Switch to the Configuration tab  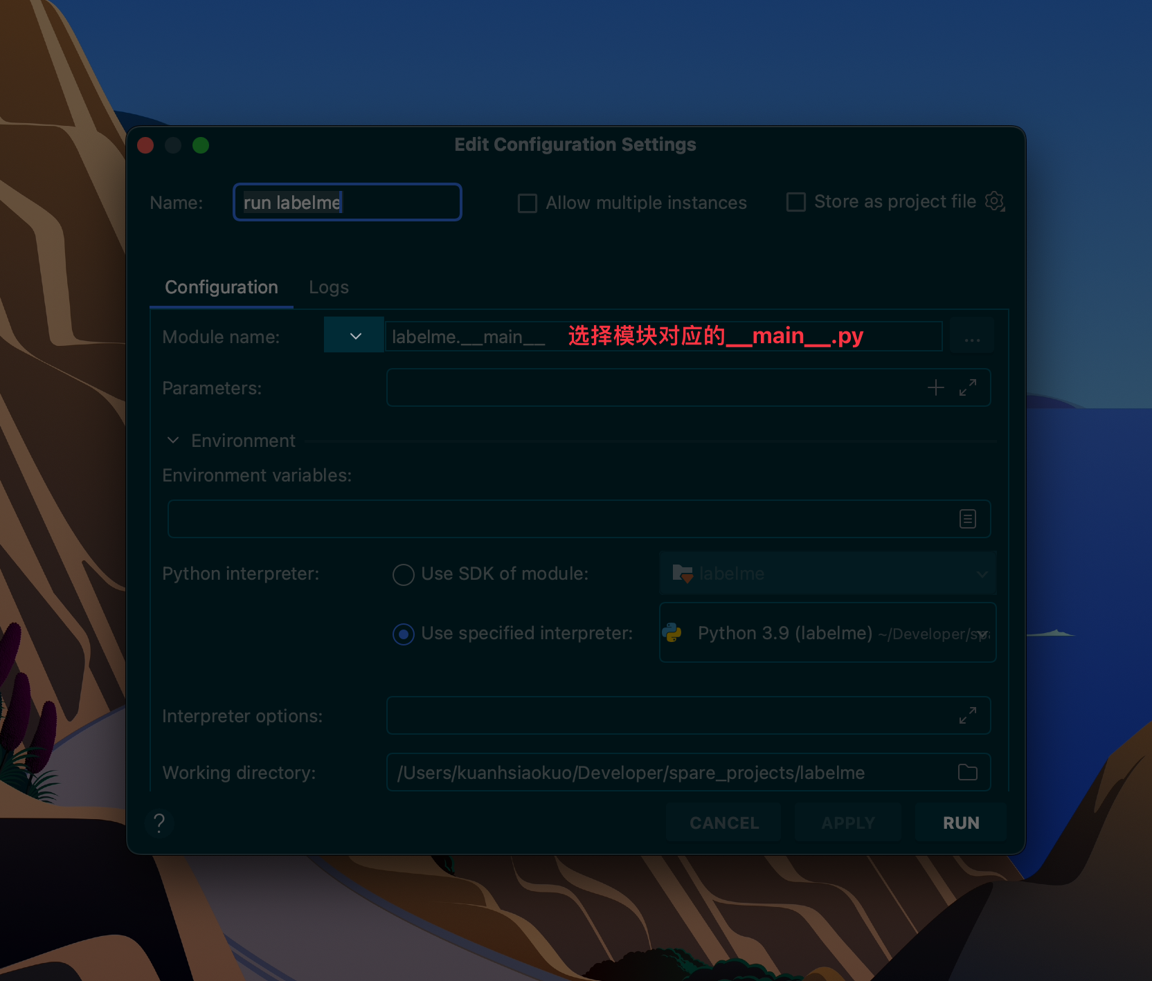click(x=222, y=287)
